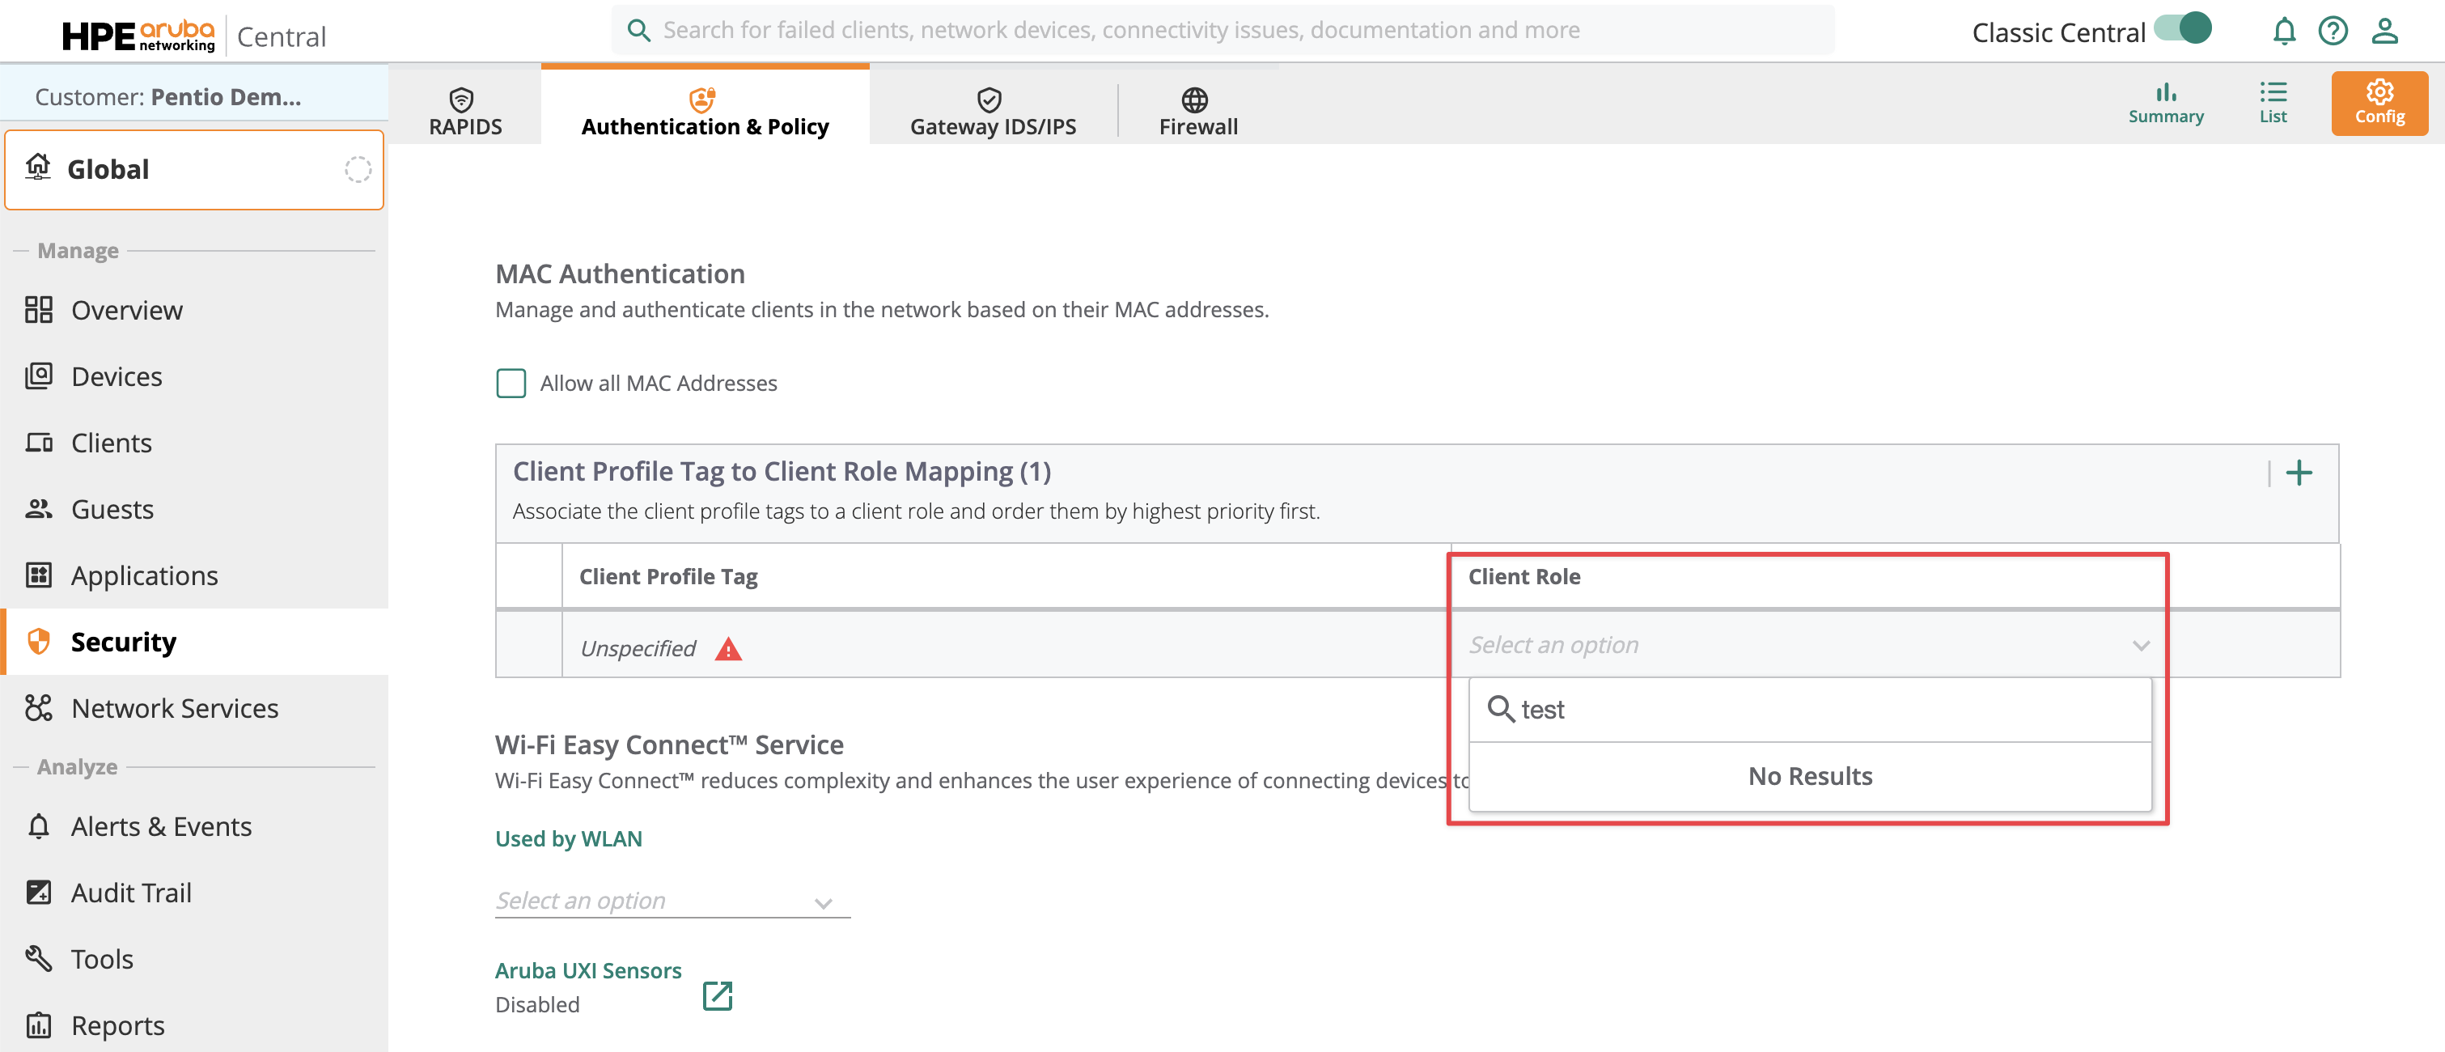Click the notifications bell icon

(x=2284, y=32)
